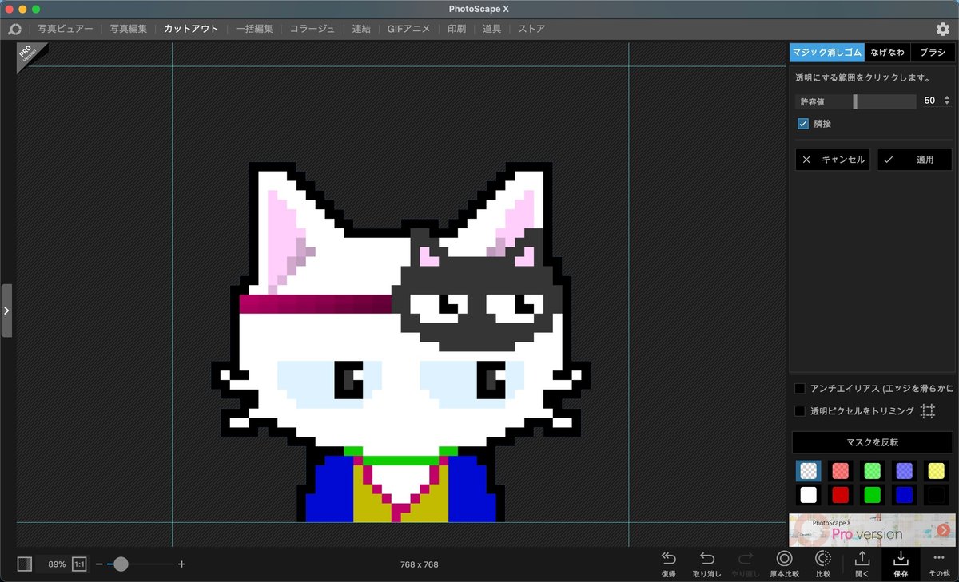Open the コラージュ tab

(x=312, y=29)
